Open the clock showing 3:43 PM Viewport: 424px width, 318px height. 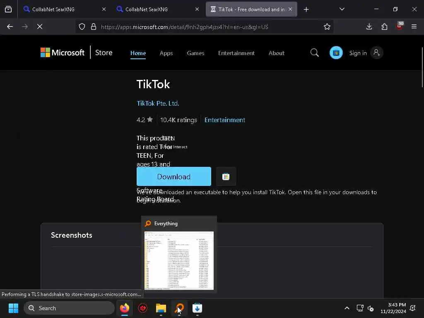point(393,308)
